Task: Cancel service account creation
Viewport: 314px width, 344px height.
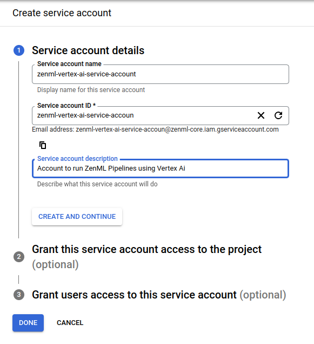Action: (70, 323)
